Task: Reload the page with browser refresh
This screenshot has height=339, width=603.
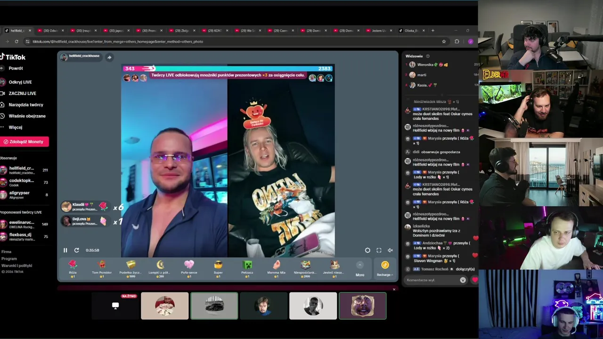Action: 16,41
